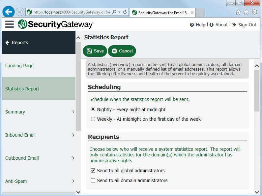This screenshot has height=196, width=262.
Task: Click the Recipients section heading
Action: coord(103,137)
